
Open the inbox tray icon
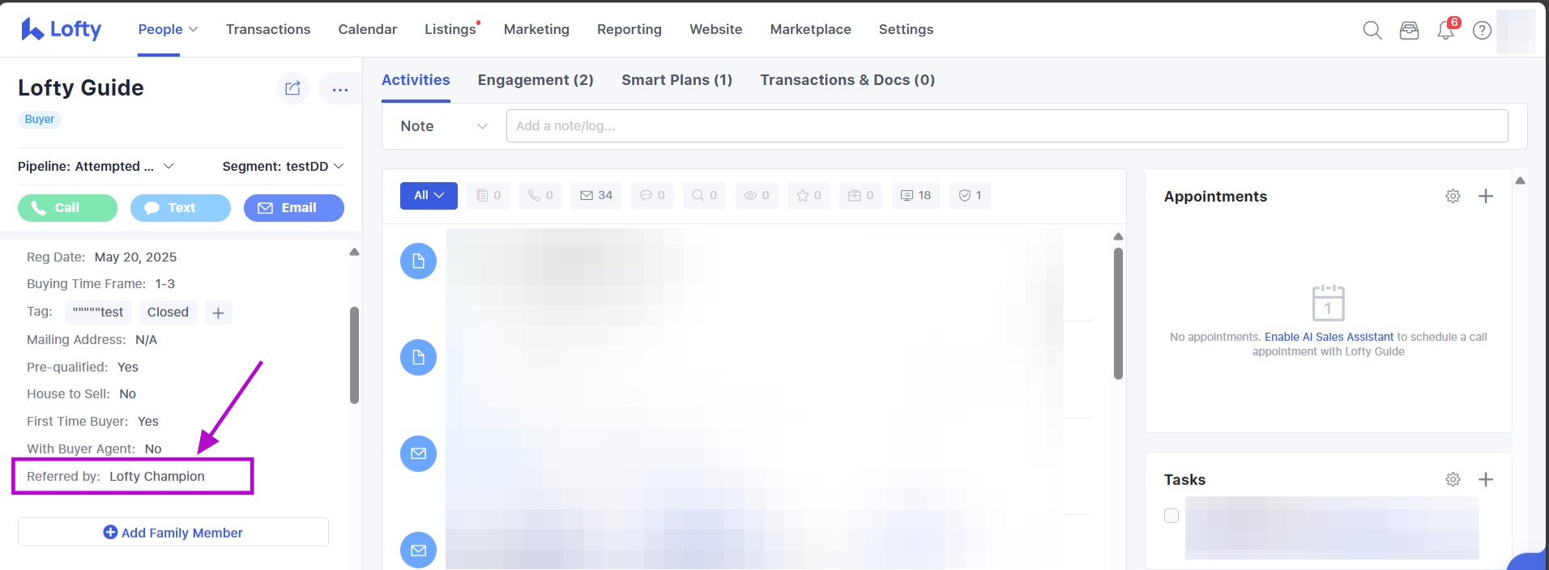[1409, 30]
